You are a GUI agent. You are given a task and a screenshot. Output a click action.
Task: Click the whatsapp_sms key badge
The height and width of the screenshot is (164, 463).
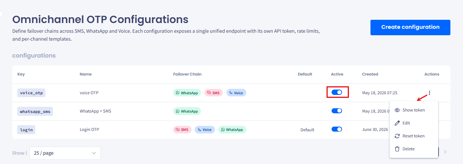point(35,111)
